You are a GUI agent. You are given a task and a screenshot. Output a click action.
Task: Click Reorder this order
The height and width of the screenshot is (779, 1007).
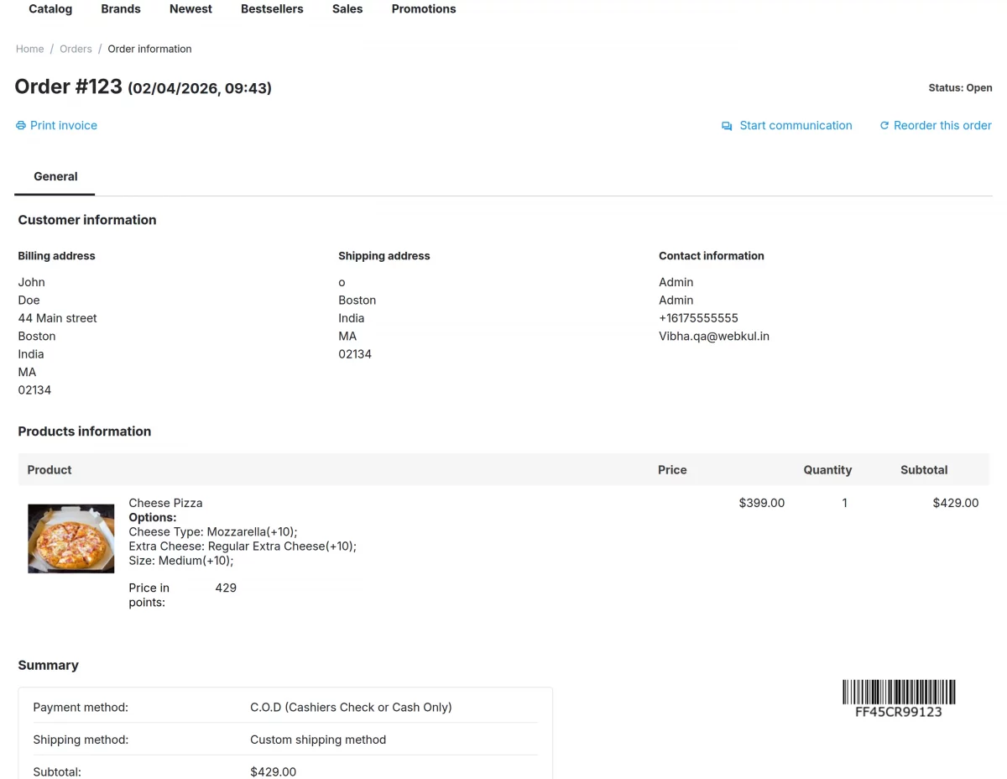coord(942,125)
